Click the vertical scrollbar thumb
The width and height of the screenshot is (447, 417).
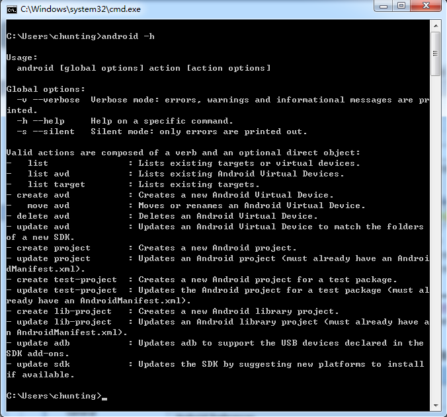(436, 54)
